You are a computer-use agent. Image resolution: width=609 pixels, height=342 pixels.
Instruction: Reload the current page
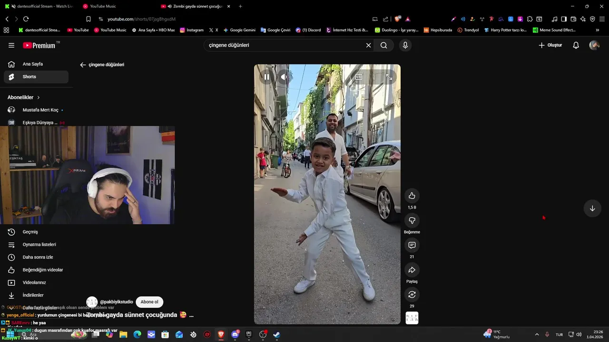(x=26, y=19)
